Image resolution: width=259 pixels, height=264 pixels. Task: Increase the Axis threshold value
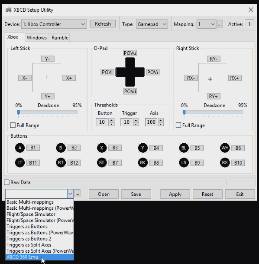[161, 120]
